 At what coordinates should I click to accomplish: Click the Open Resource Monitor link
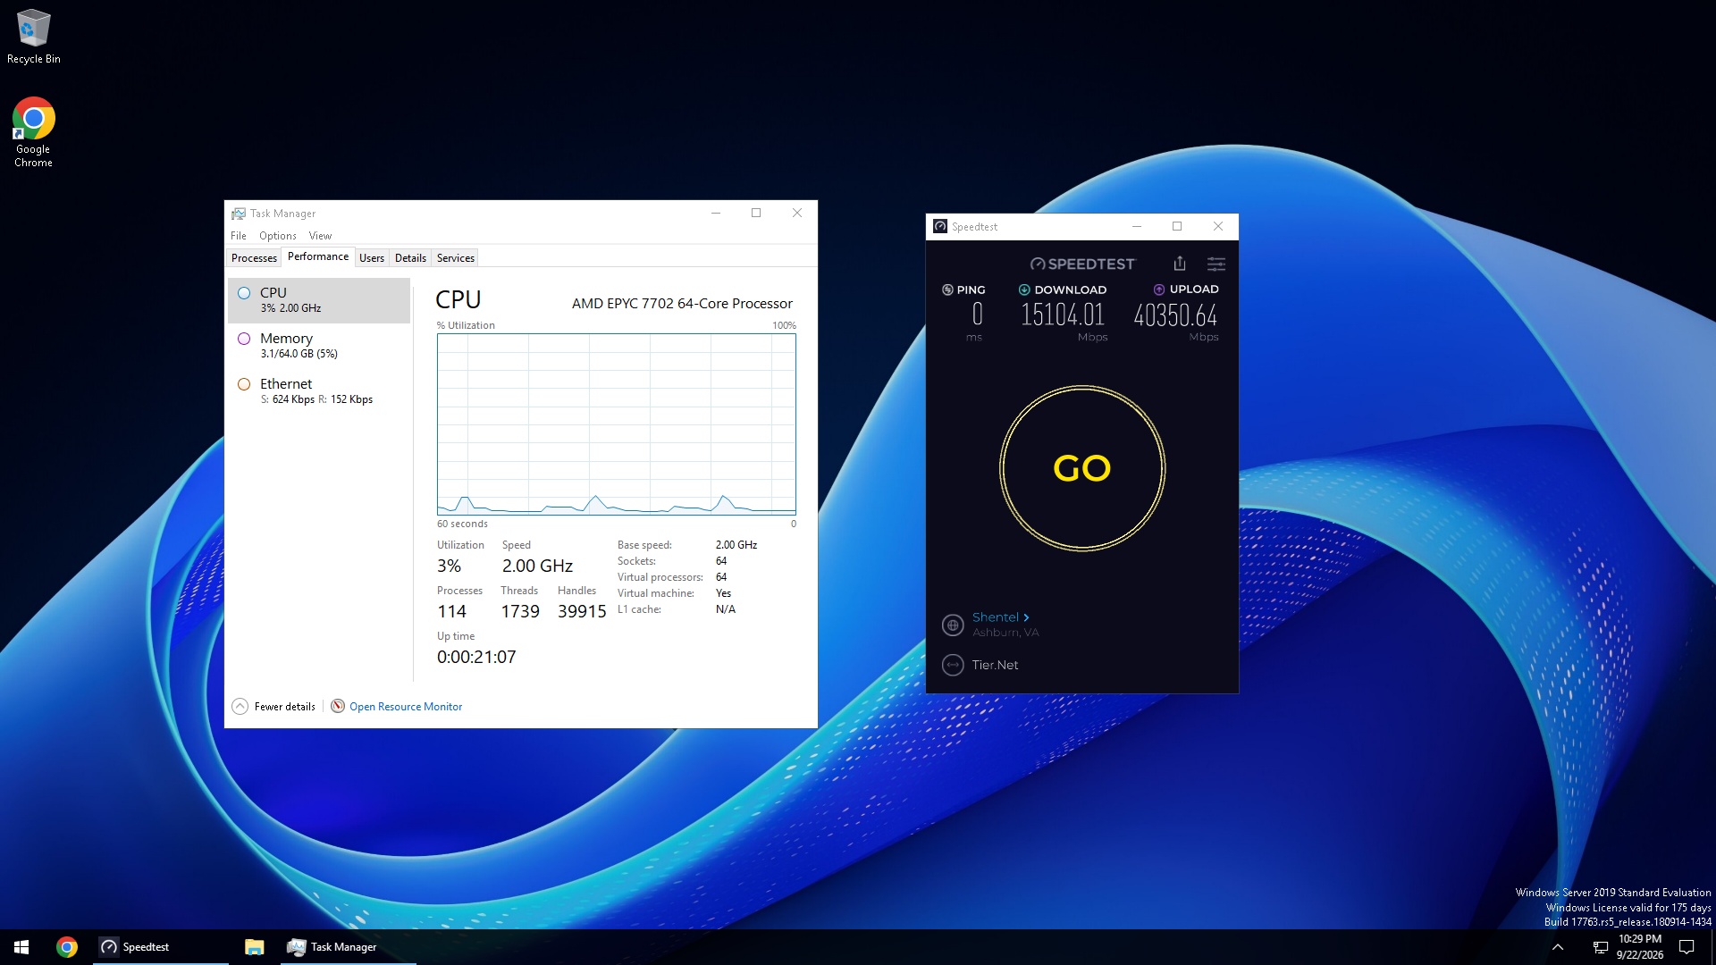tap(406, 706)
